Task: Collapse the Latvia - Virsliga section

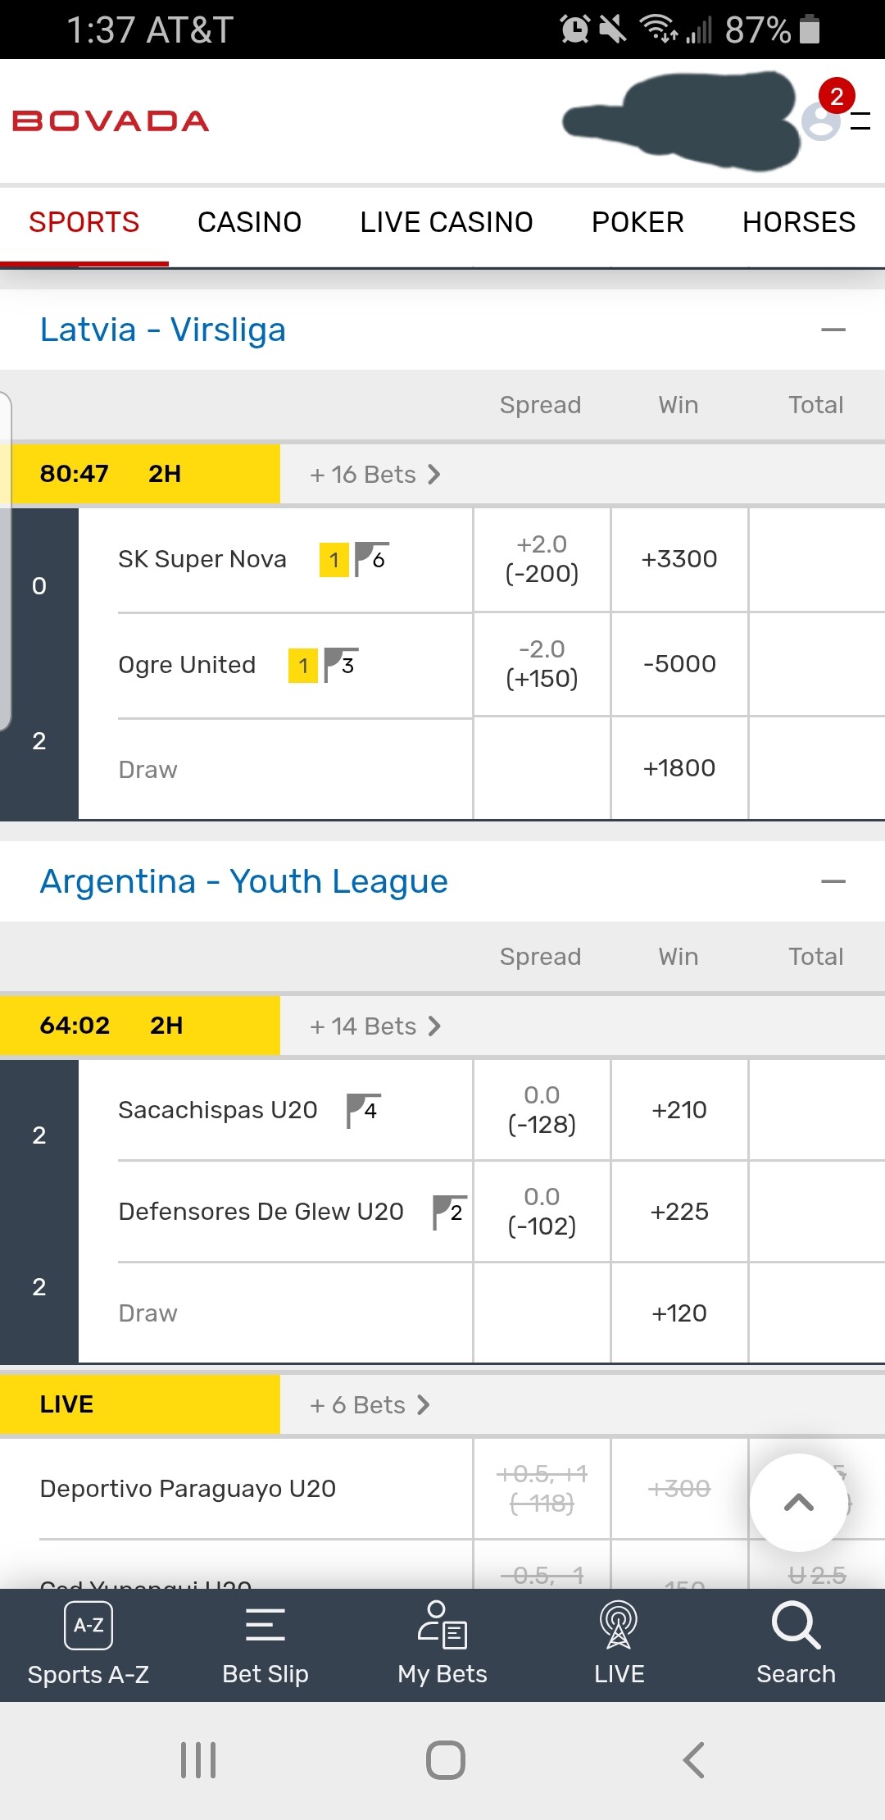Action: coord(833,330)
